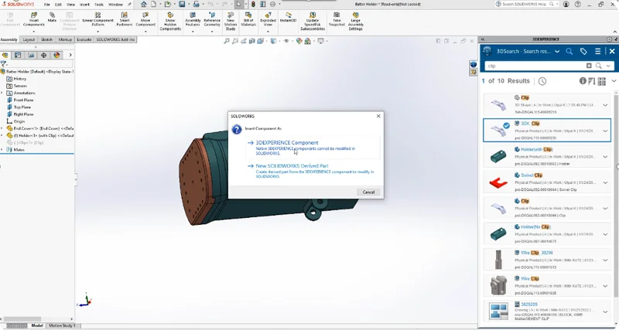Select the Holder(with Clip) thumbnail
This screenshot has width=619, height=330.
pyautogui.click(x=498, y=157)
